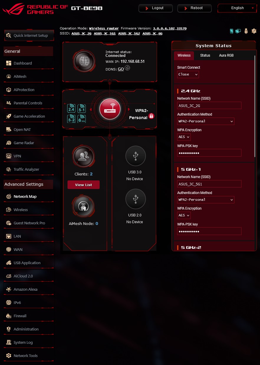This screenshot has height=365, width=260.
Task: Open the English language dropdown
Action: 238,8
